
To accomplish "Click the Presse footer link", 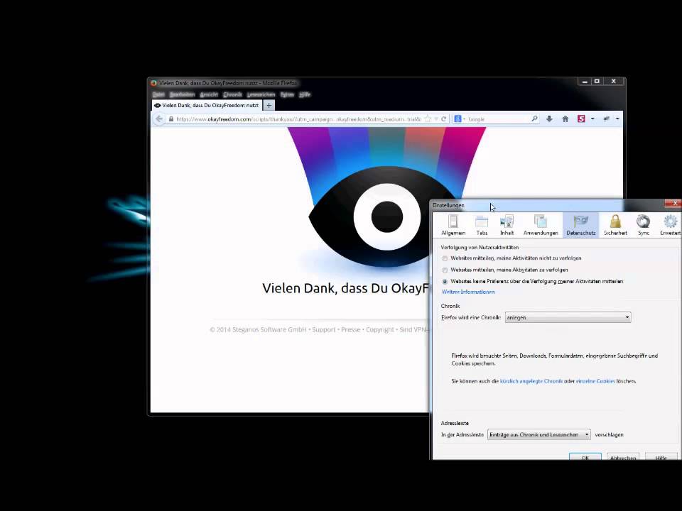I will (350, 330).
